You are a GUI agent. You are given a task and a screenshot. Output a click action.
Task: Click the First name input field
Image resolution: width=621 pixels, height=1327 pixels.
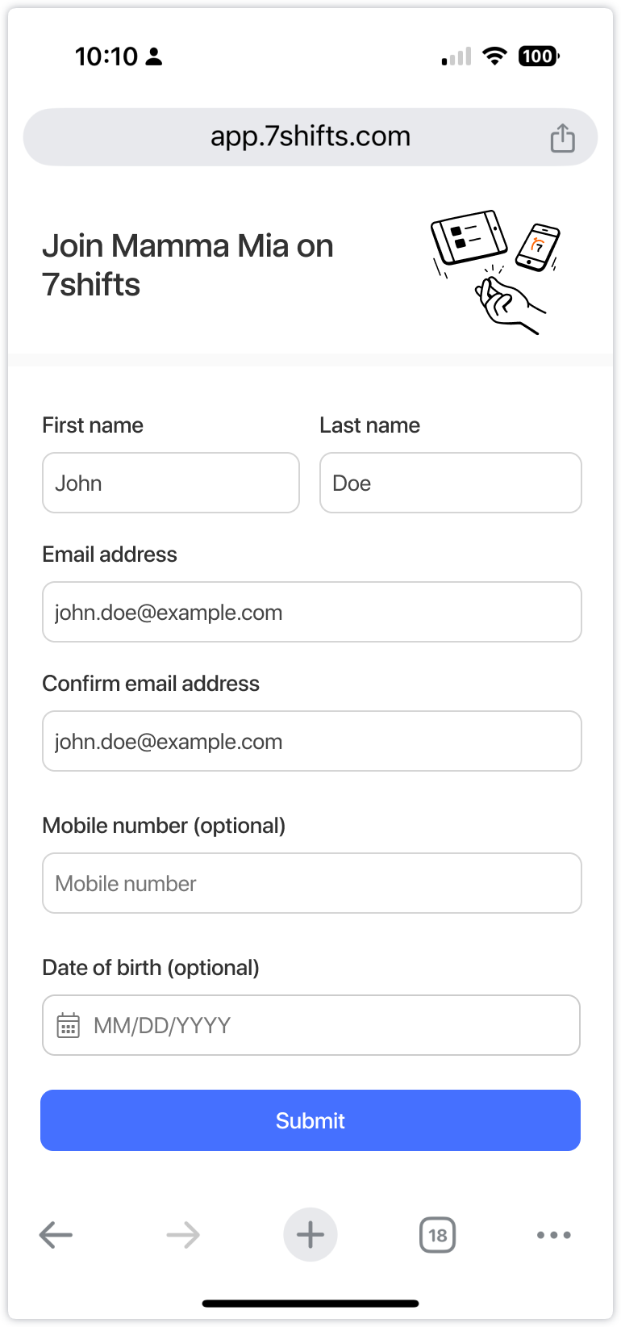[x=171, y=483]
